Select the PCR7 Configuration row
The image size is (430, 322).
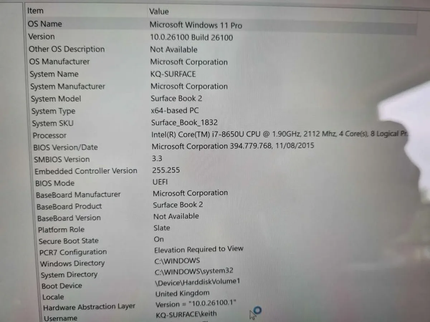[x=73, y=252]
